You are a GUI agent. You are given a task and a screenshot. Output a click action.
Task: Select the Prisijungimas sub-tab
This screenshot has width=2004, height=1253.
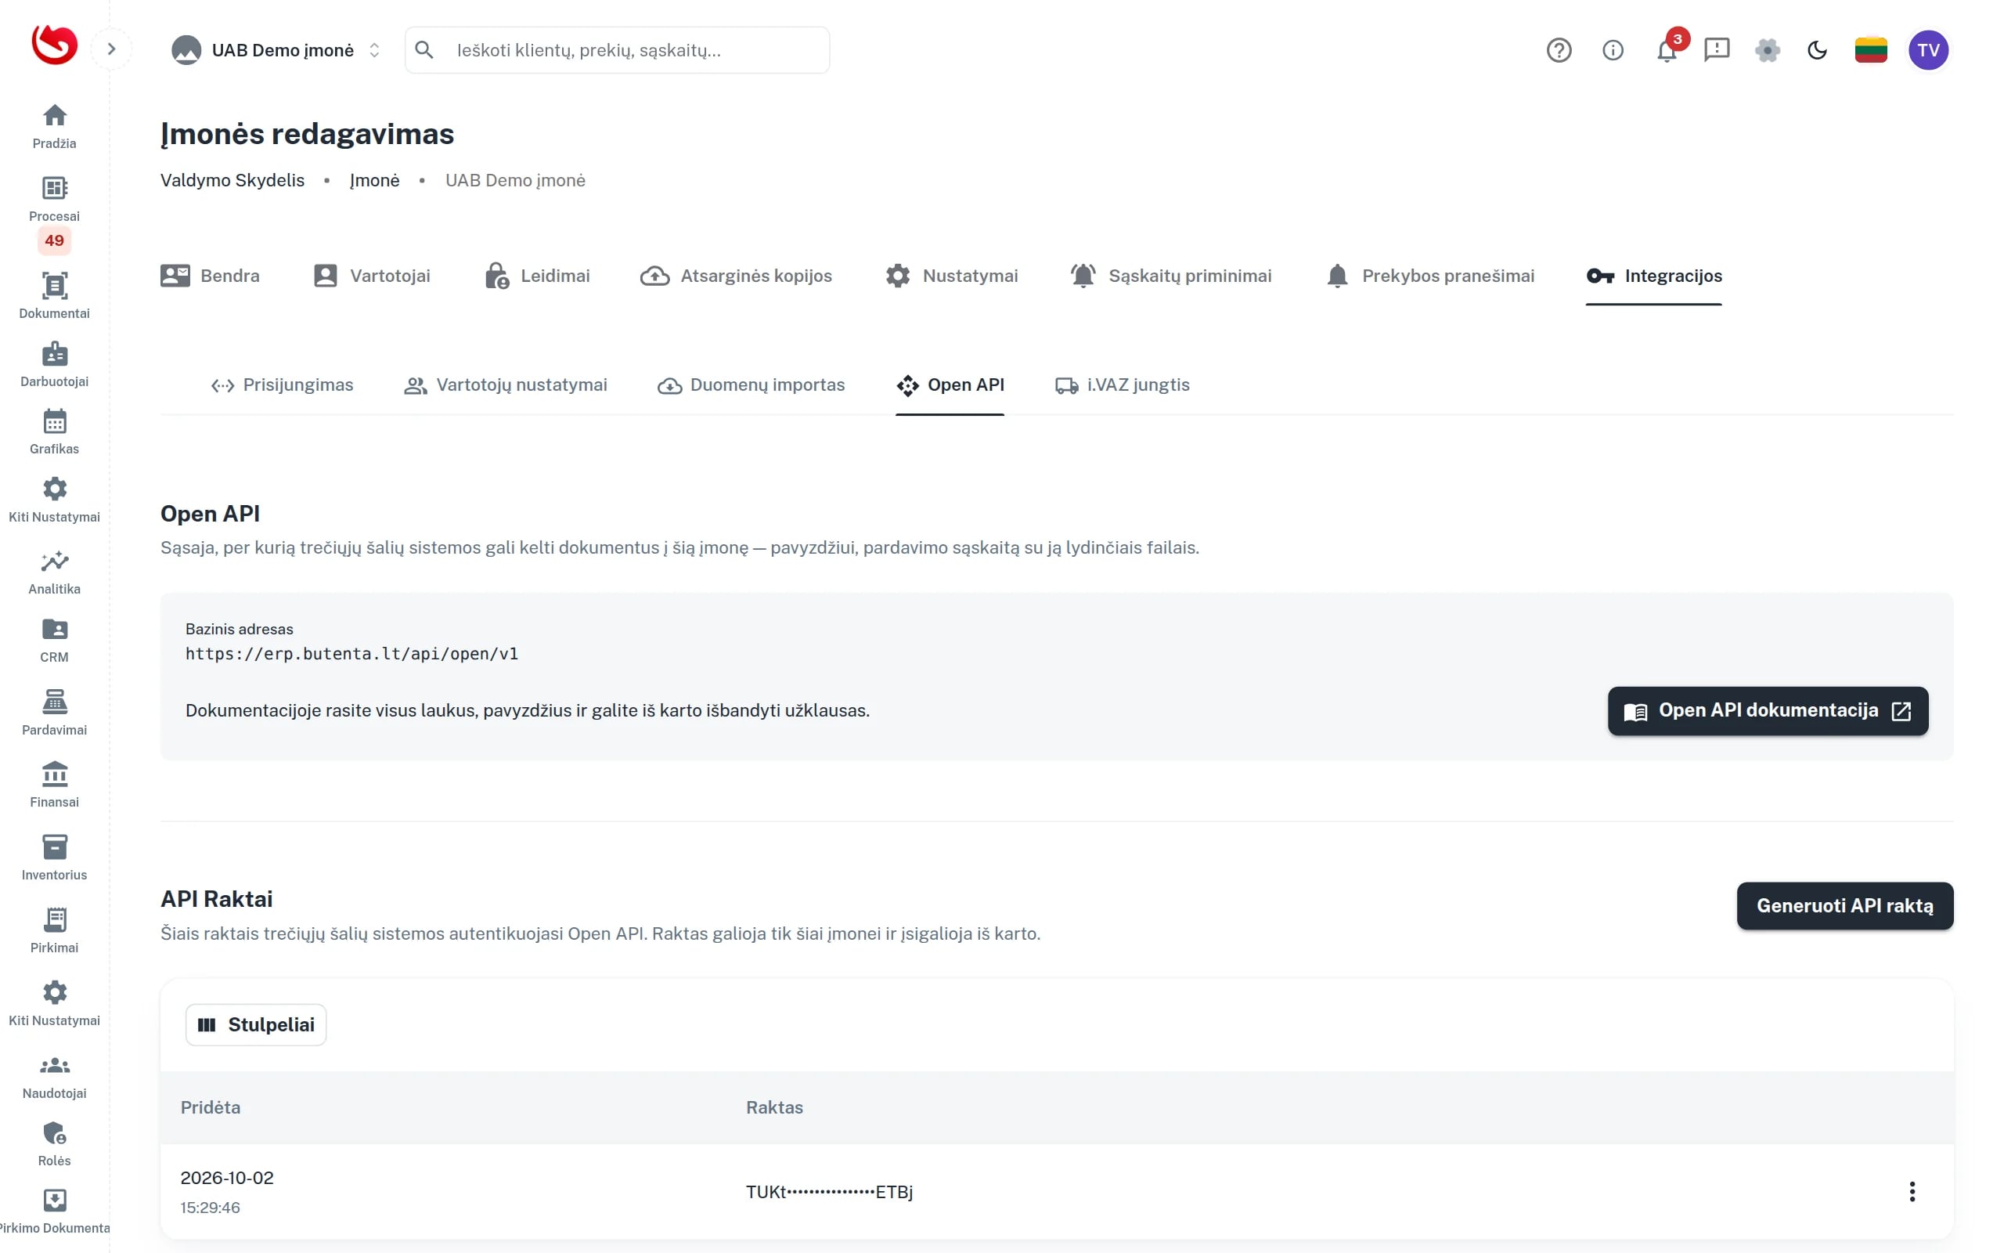(282, 385)
